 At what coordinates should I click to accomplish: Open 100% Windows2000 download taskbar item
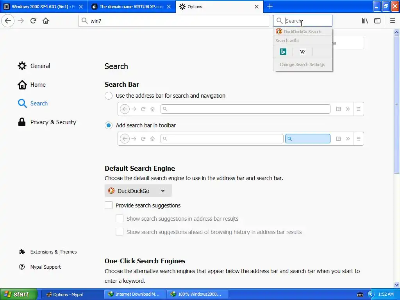[x=197, y=295]
